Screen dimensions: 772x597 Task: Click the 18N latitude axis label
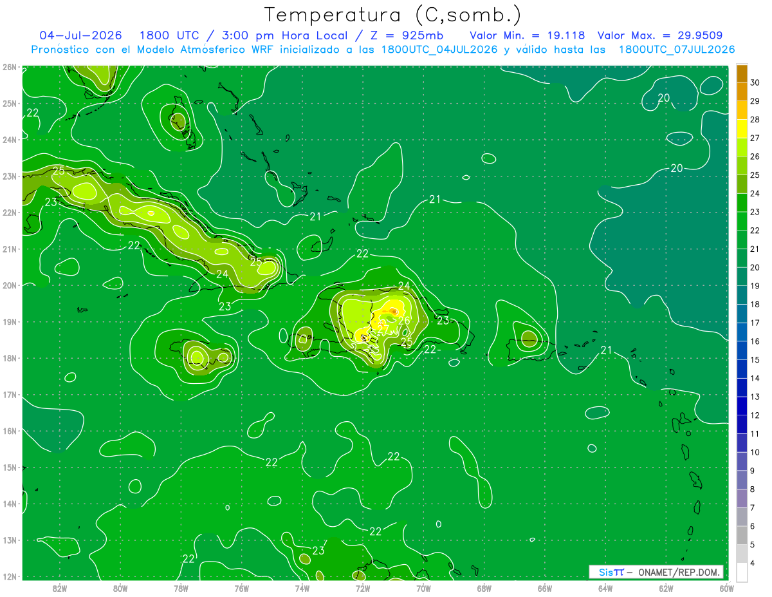coord(10,358)
